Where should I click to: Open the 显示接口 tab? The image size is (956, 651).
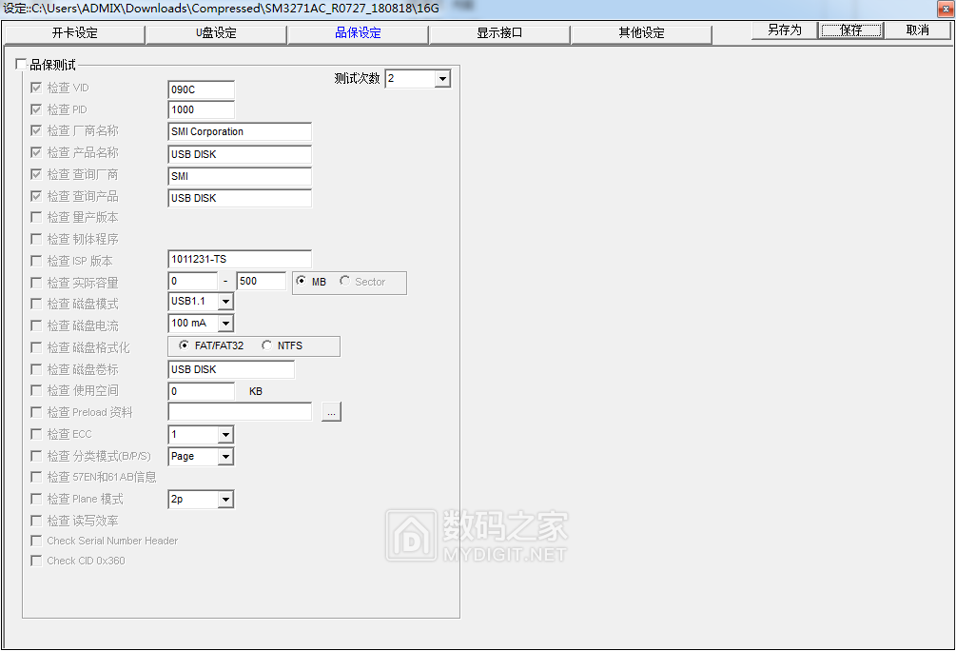(499, 34)
